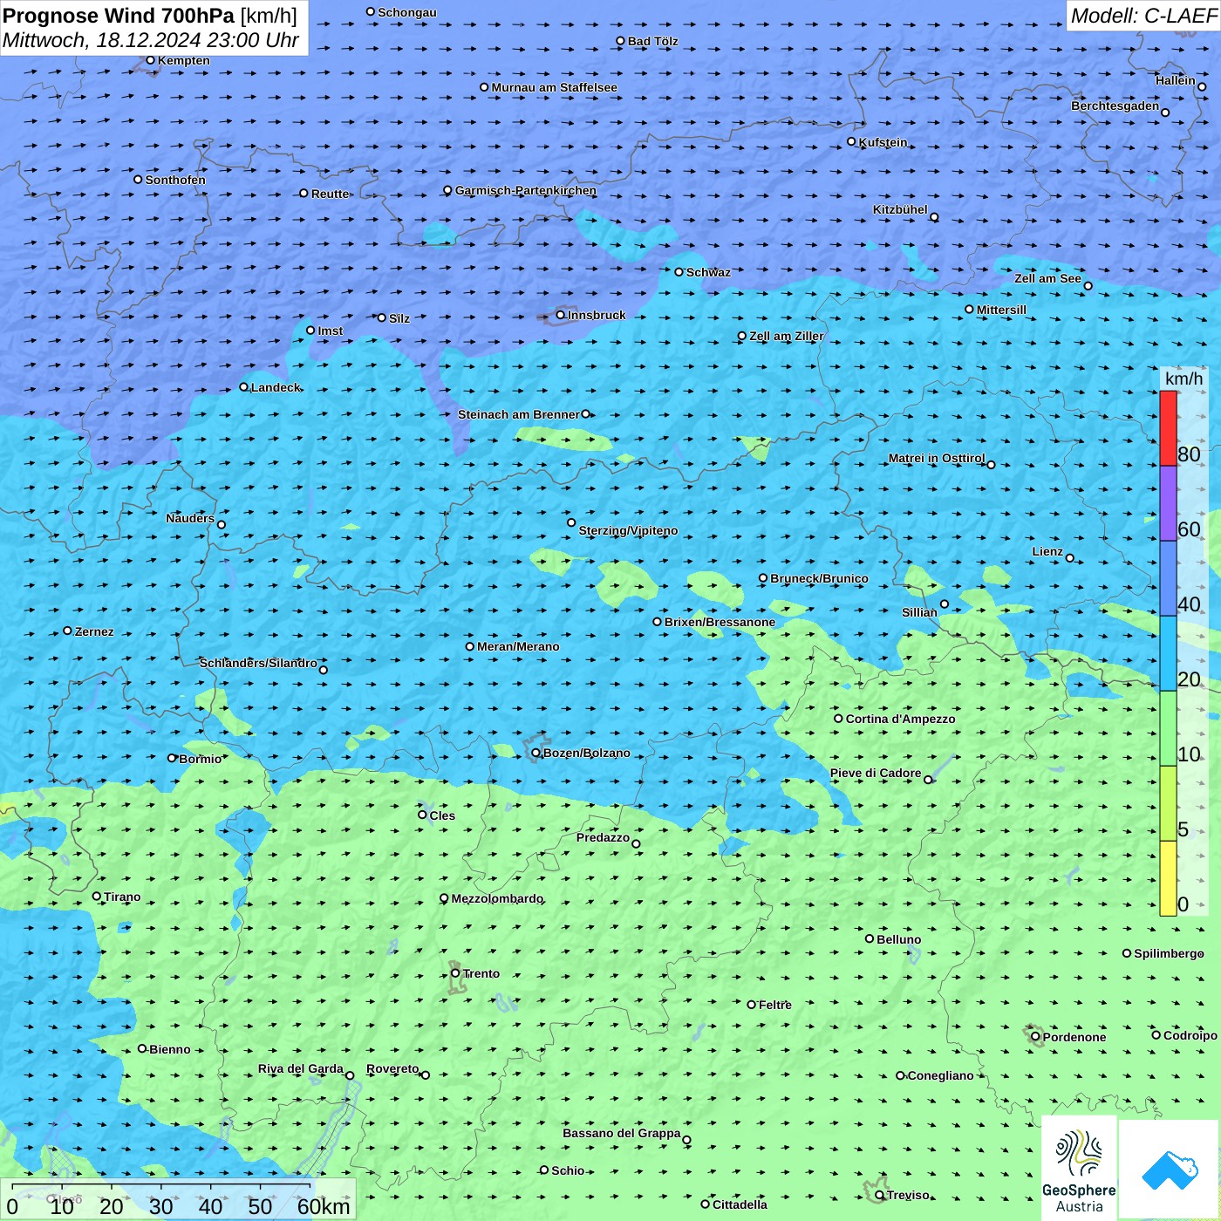The width and height of the screenshot is (1221, 1221).
Task: Click the 'Modell: C-LAEF' label
Action: [x=1143, y=16]
